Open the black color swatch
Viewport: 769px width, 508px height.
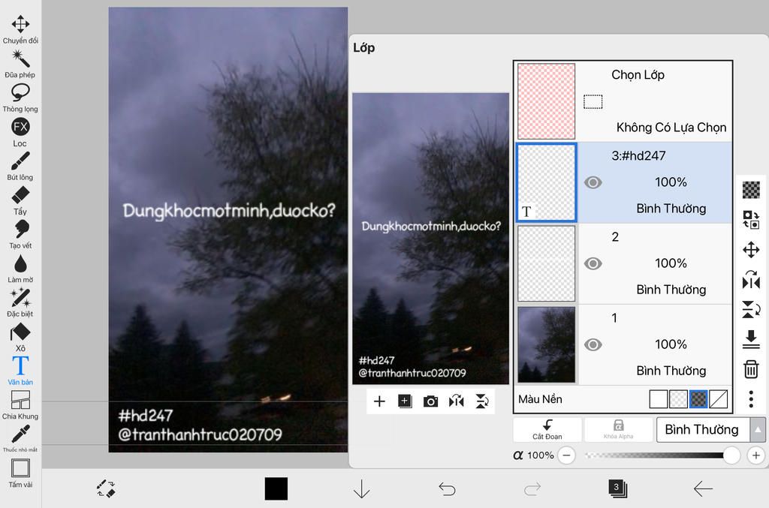point(276,488)
